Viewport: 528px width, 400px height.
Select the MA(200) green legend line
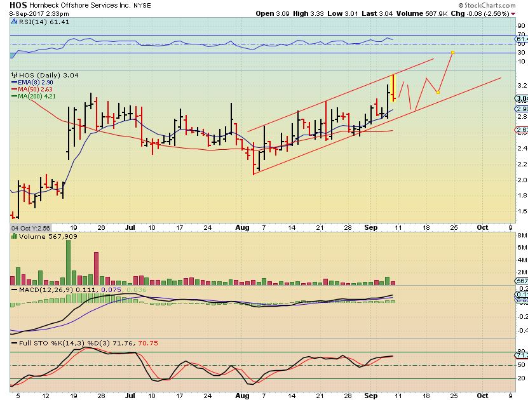15,97
